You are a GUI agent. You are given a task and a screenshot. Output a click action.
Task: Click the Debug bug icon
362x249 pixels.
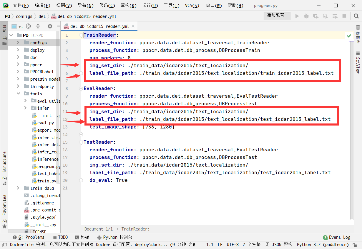tap(306, 16)
